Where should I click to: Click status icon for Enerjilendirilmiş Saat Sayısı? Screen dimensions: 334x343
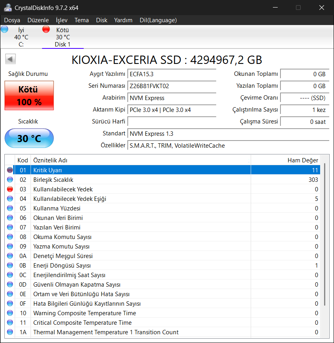click(x=10, y=275)
